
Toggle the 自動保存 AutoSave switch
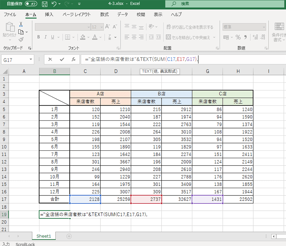tap(31, 4)
